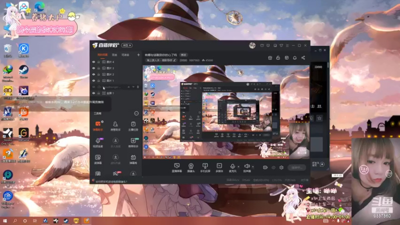Add a screen capture source from bottom bar
Image resolution: width=400 pixels, height=225 pixels.
pos(177,167)
